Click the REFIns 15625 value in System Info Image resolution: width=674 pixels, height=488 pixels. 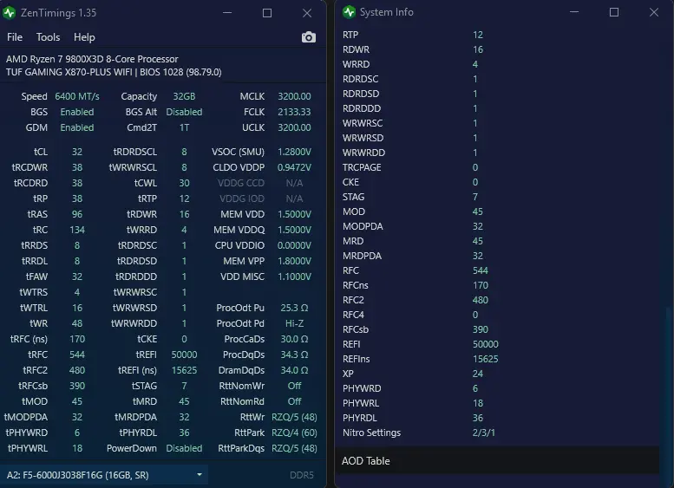485,359
